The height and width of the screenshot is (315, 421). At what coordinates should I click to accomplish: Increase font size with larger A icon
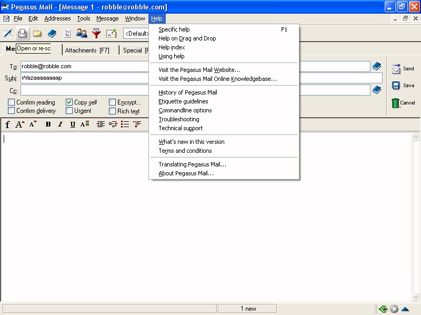coord(20,124)
